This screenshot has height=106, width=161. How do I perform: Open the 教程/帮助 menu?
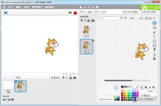(37, 7)
